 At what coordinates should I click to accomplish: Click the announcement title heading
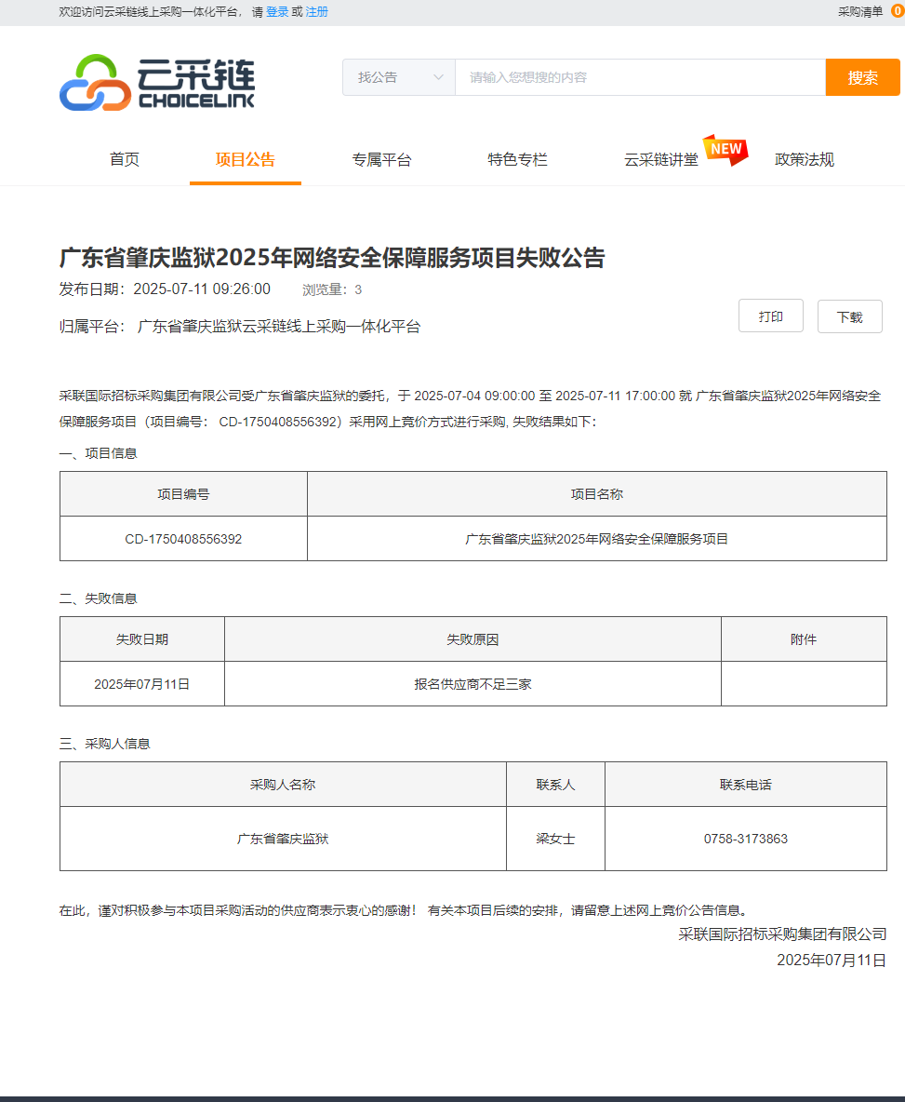point(332,258)
